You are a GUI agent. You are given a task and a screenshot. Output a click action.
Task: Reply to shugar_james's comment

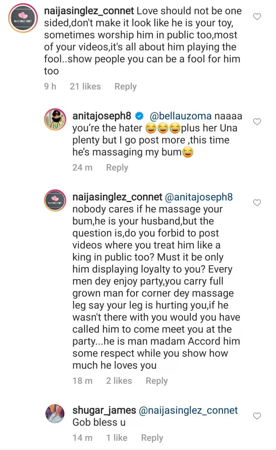pyautogui.click(x=152, y=438)
